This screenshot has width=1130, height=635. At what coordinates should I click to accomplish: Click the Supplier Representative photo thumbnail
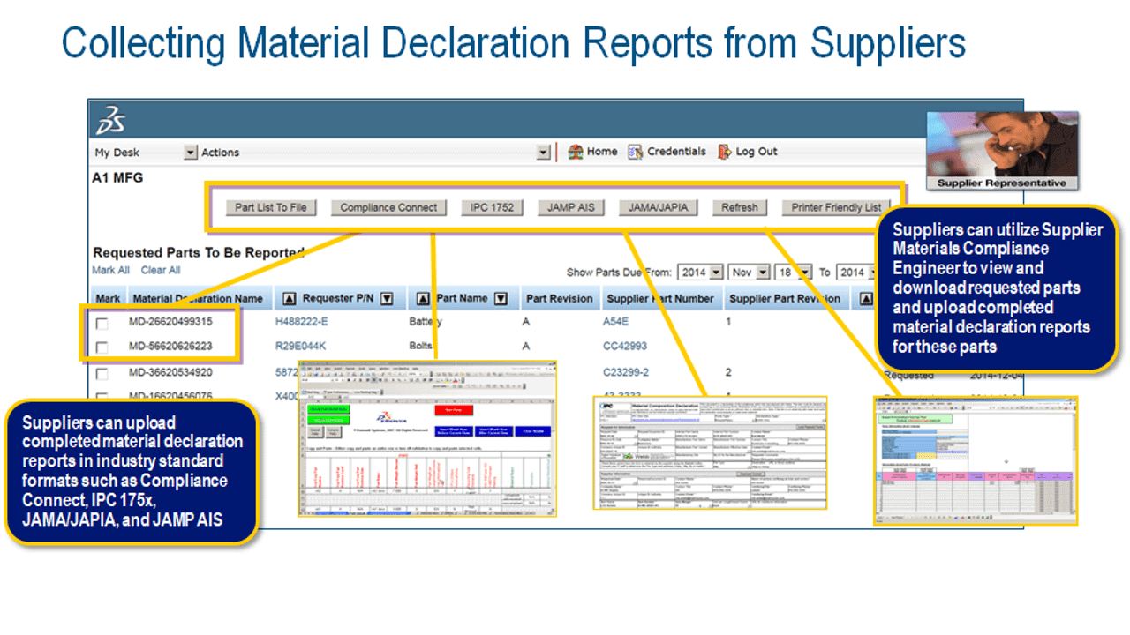tap(1001, 150)
